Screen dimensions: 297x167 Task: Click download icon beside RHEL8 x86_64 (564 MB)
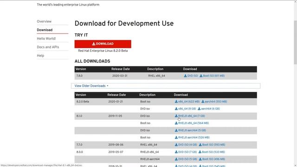176,123
